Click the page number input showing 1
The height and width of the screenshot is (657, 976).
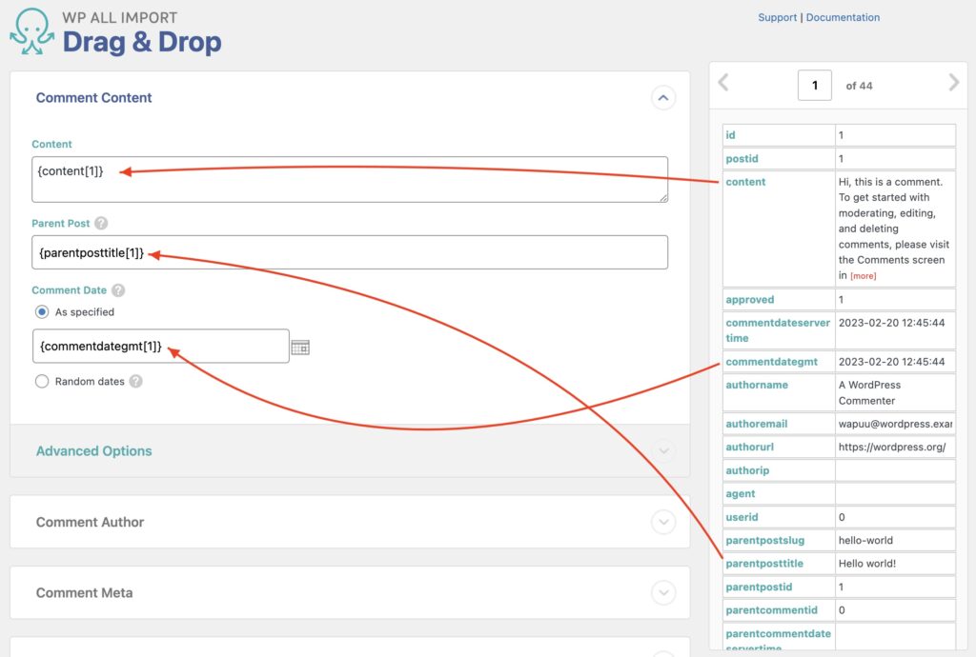click(815, 85)
